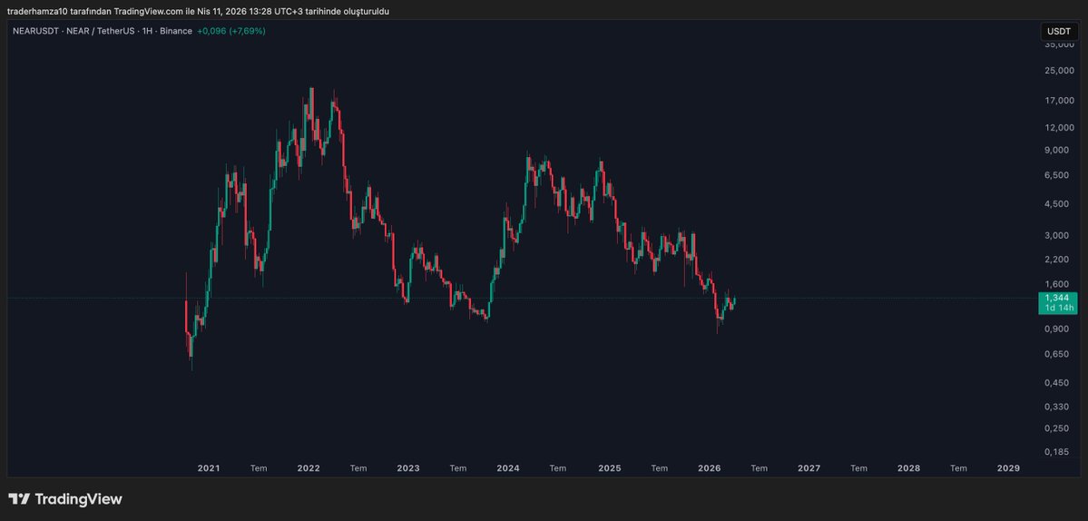
Task: Click the 0,450 price axis label
Action: coord(1059,383)
